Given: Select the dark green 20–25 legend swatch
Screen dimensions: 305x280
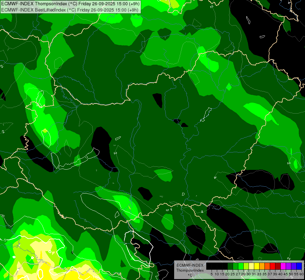Looking at the screenshot, I should point(230,266).
